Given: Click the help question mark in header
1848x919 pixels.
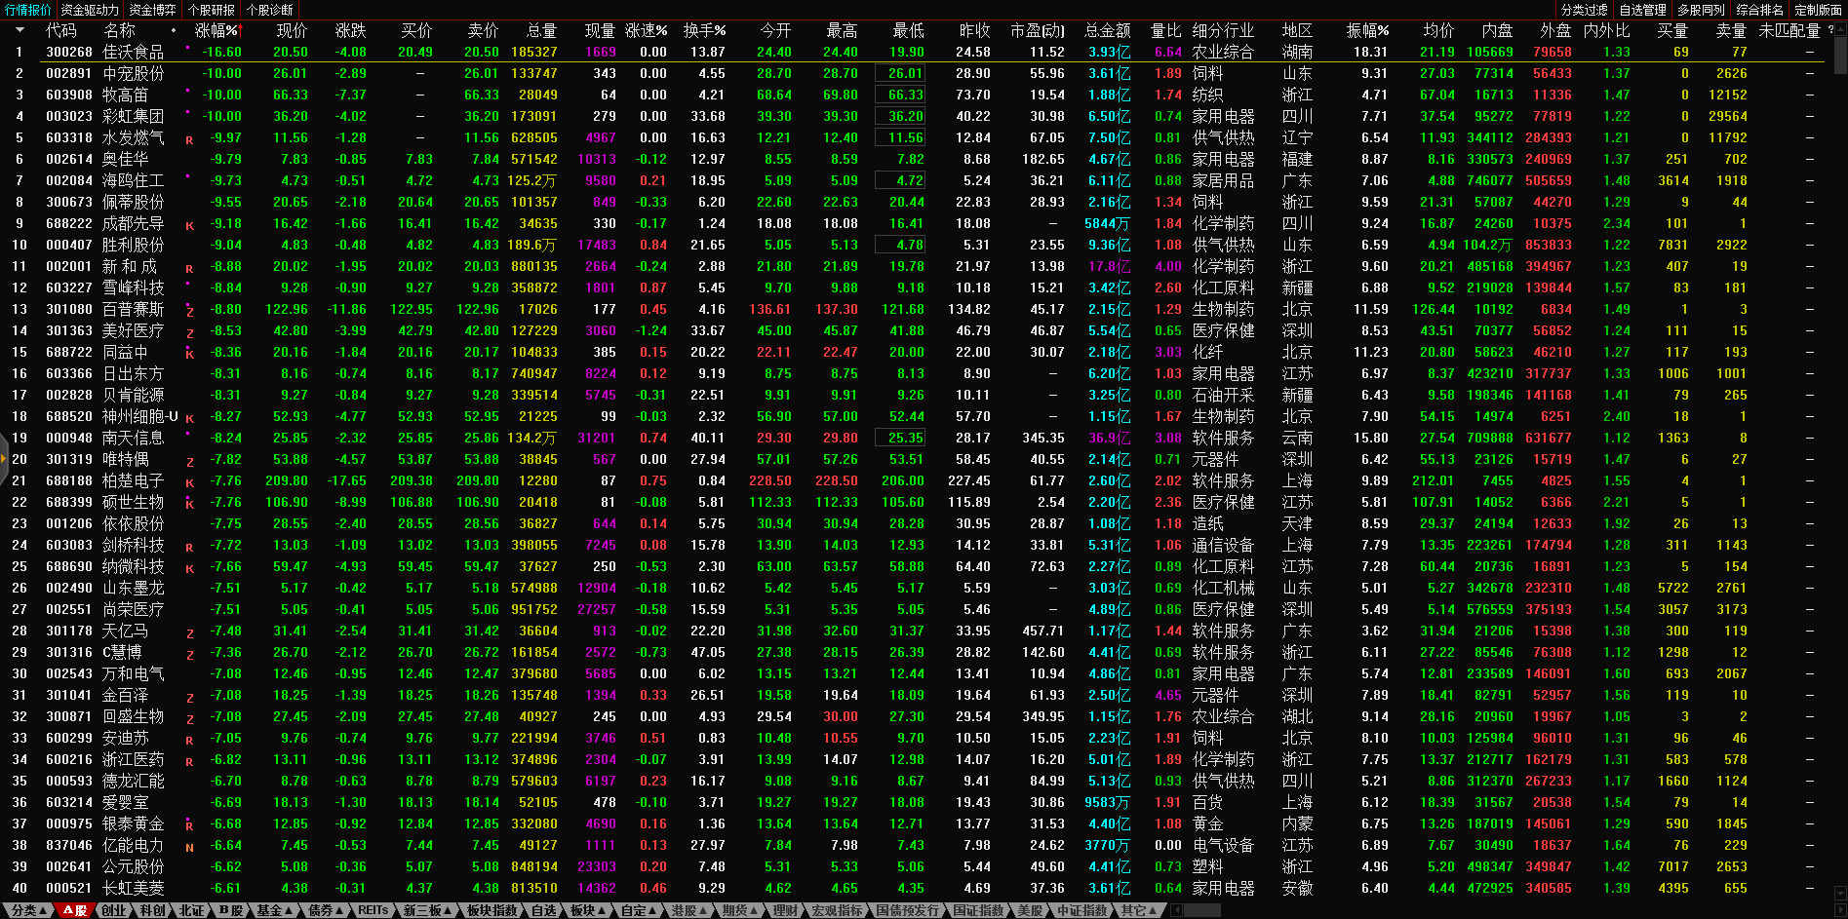Looking at the screenshot, I should pos(1830,30).
